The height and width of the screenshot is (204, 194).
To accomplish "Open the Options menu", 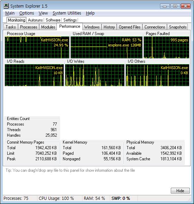I will (x=27, y=13).
